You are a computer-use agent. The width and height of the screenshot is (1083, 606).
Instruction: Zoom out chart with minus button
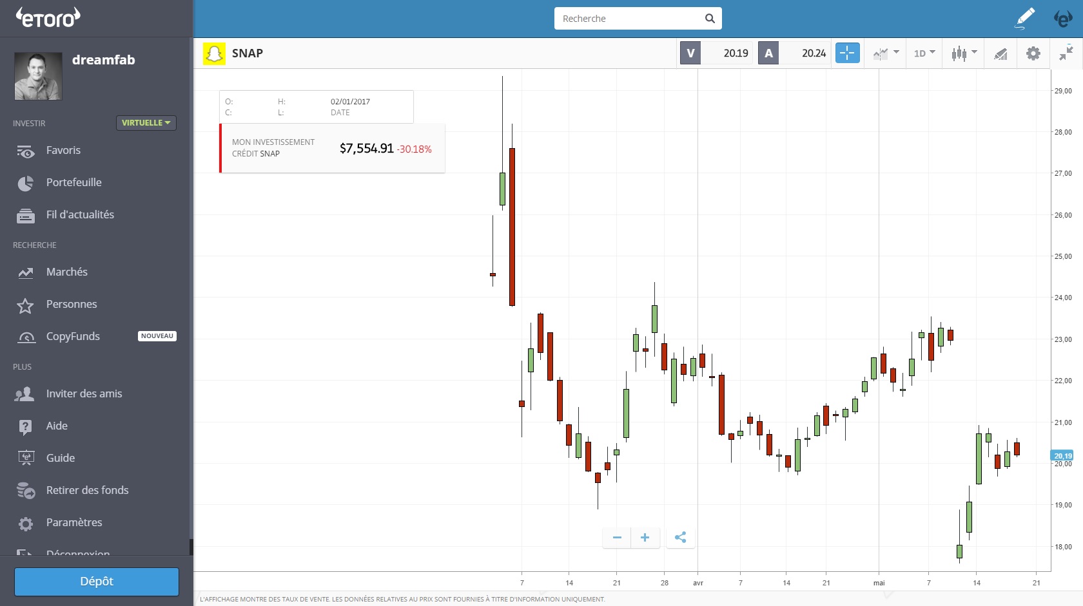click(x=617, y=537)
